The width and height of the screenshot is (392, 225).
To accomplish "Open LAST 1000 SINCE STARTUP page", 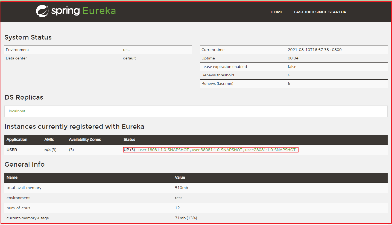I will [x=320, y=12].
